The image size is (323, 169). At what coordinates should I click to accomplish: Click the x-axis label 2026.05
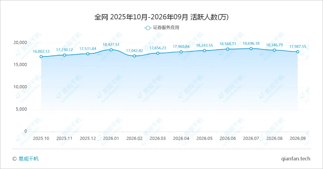pyautogui.click(x=204, y=138)
